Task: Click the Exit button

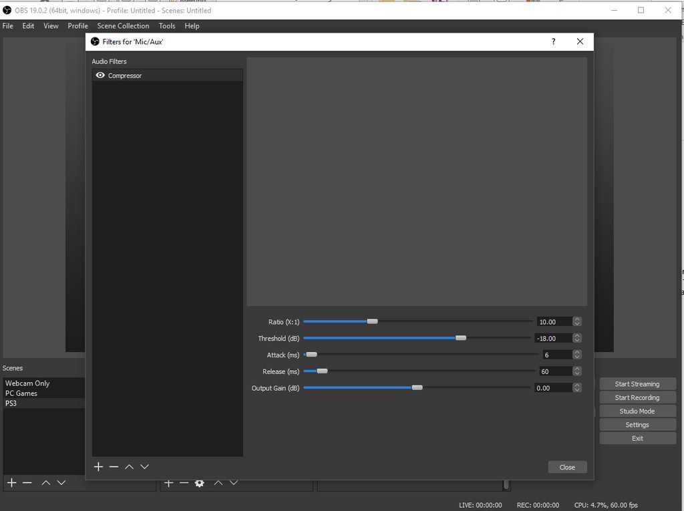Action: tap(637, 438)
